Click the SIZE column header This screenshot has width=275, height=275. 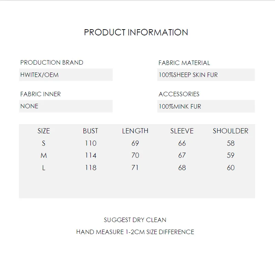coord(44,131)
